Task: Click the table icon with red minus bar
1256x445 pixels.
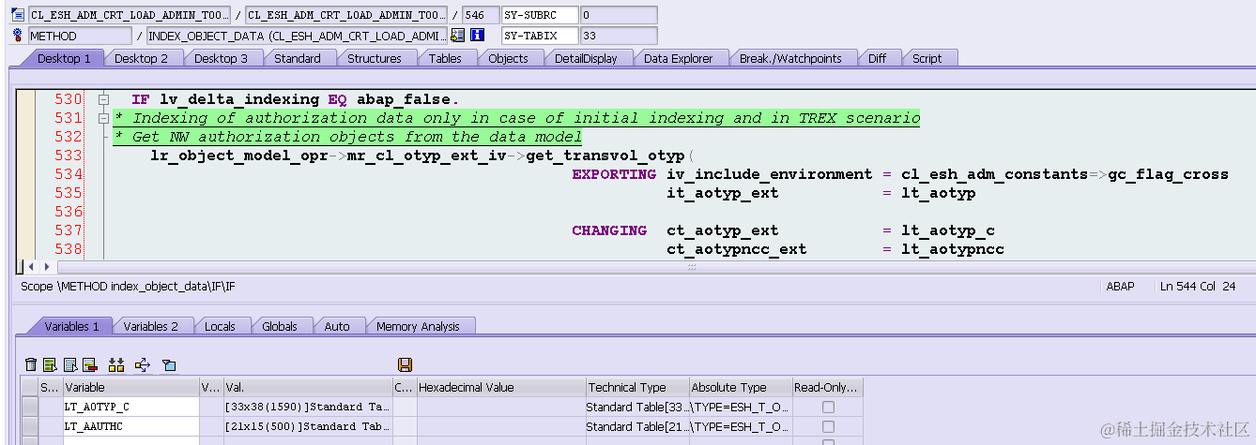Action: (90, 364)
